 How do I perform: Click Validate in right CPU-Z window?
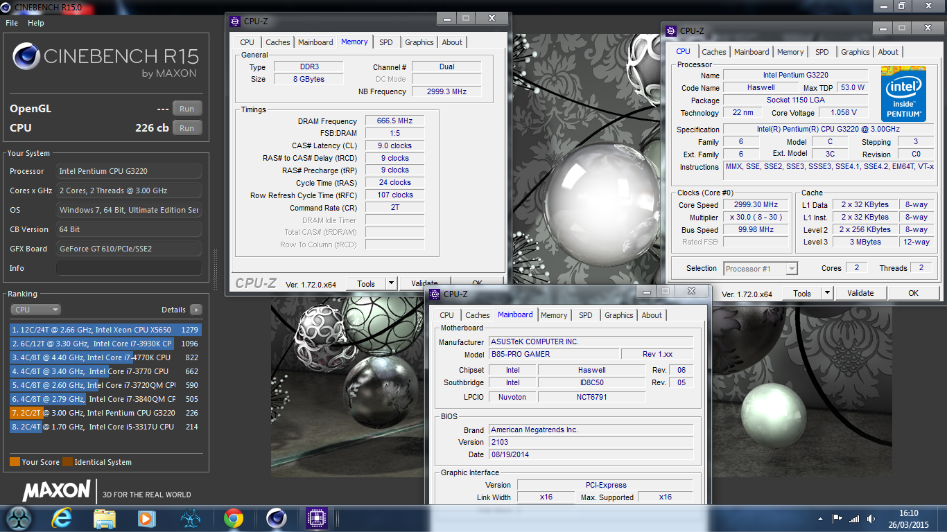click(x=860, y=293)
